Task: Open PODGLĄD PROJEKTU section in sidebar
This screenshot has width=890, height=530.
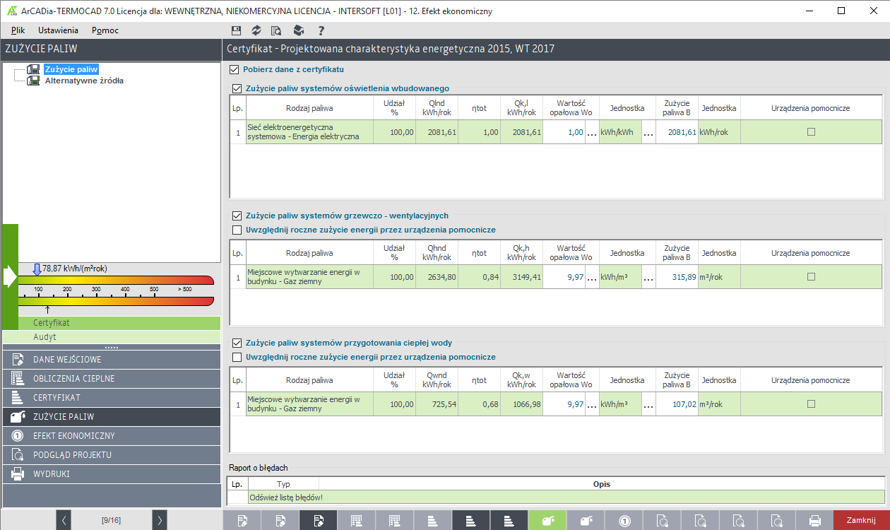Action: (x=112, y=454)
